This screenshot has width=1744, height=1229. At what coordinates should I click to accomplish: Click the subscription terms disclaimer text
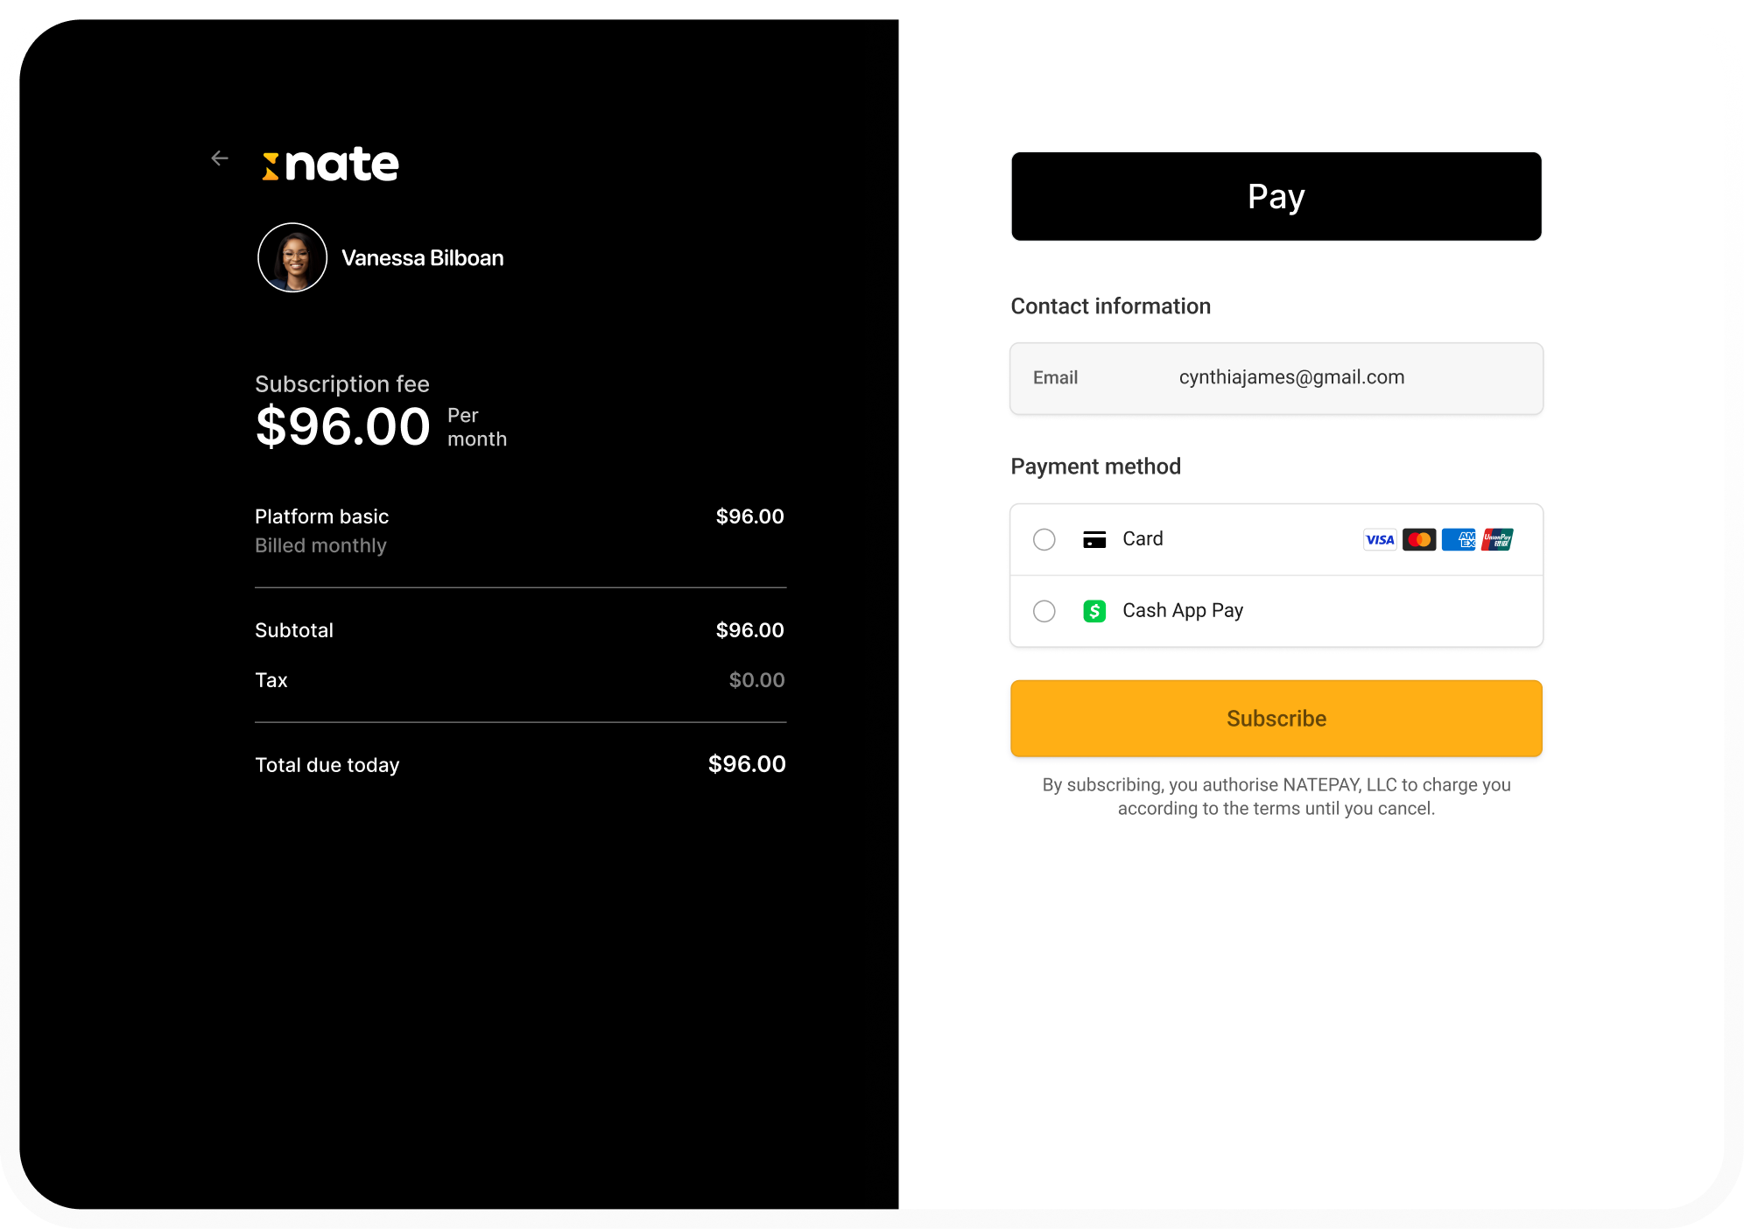tap(1276, 797)
